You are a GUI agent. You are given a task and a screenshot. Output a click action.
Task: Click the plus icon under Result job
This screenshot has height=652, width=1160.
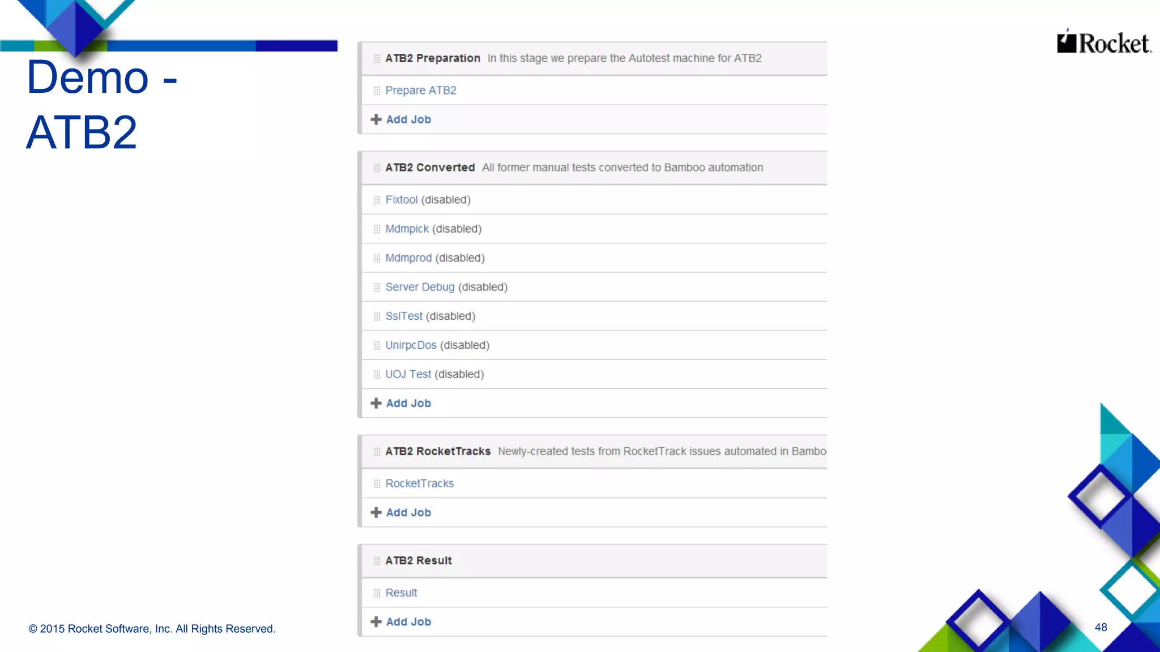pyautogui.click(x=376, y=621)
